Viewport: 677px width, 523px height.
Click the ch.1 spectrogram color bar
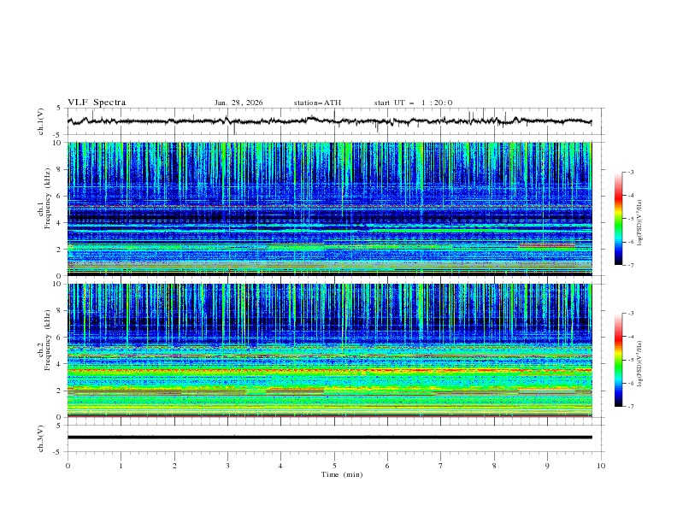coord(619,219)
